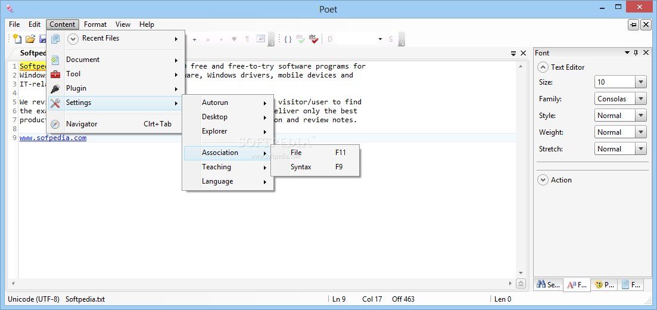Open the Explorer submenu
The width and height of the screenshot is (657, 310).
click(x=228, y=131)
